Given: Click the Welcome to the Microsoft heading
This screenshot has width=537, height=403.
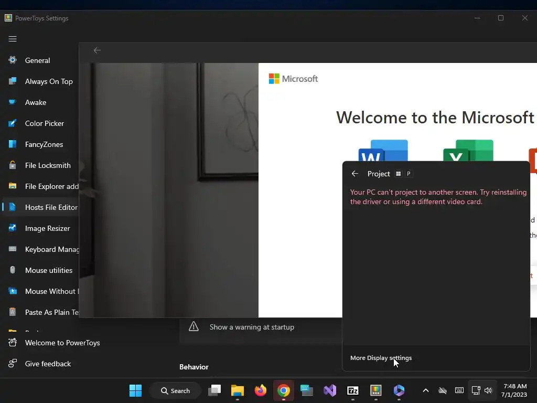Looking at the screenshot, I should (x=435, y=118).
